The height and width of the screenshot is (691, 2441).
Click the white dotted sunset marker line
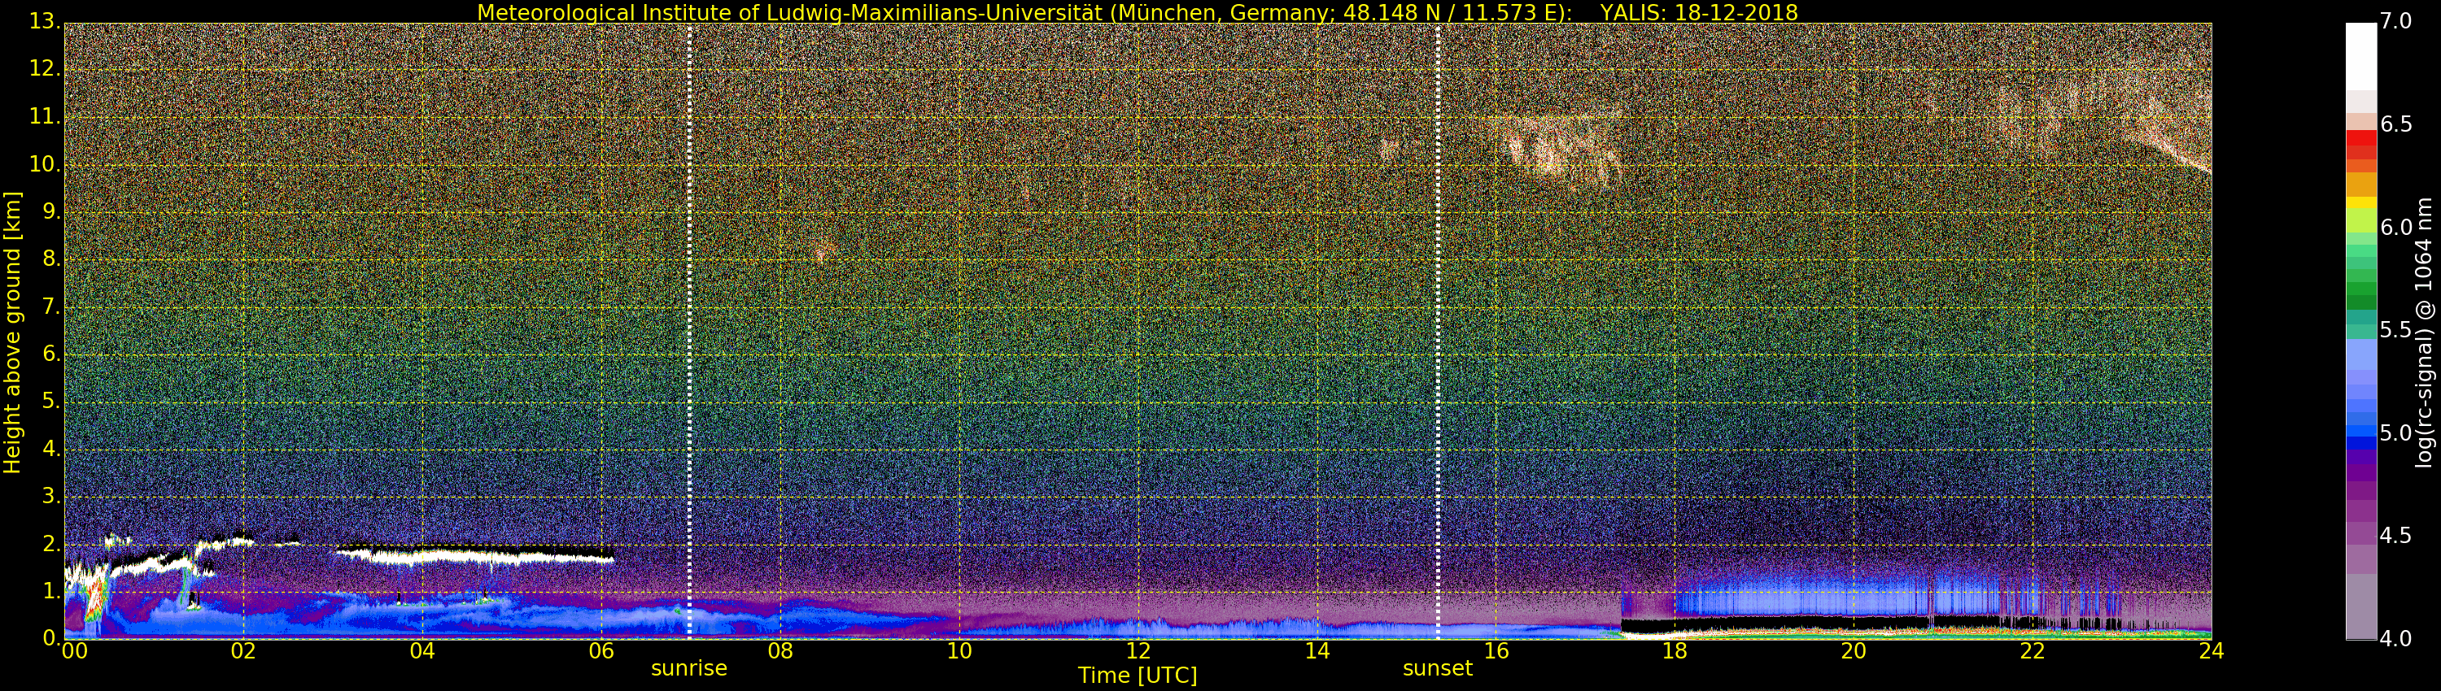click(x=1438, y=330)
